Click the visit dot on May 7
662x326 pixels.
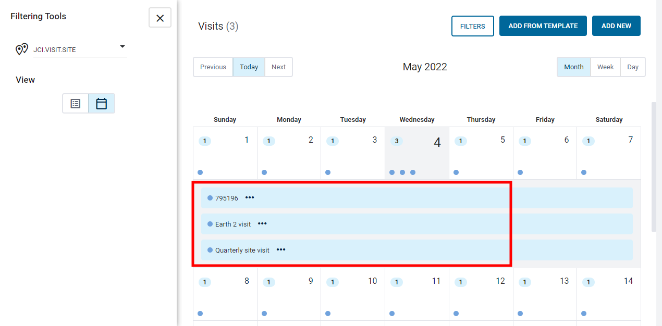[x=584, y=172]
